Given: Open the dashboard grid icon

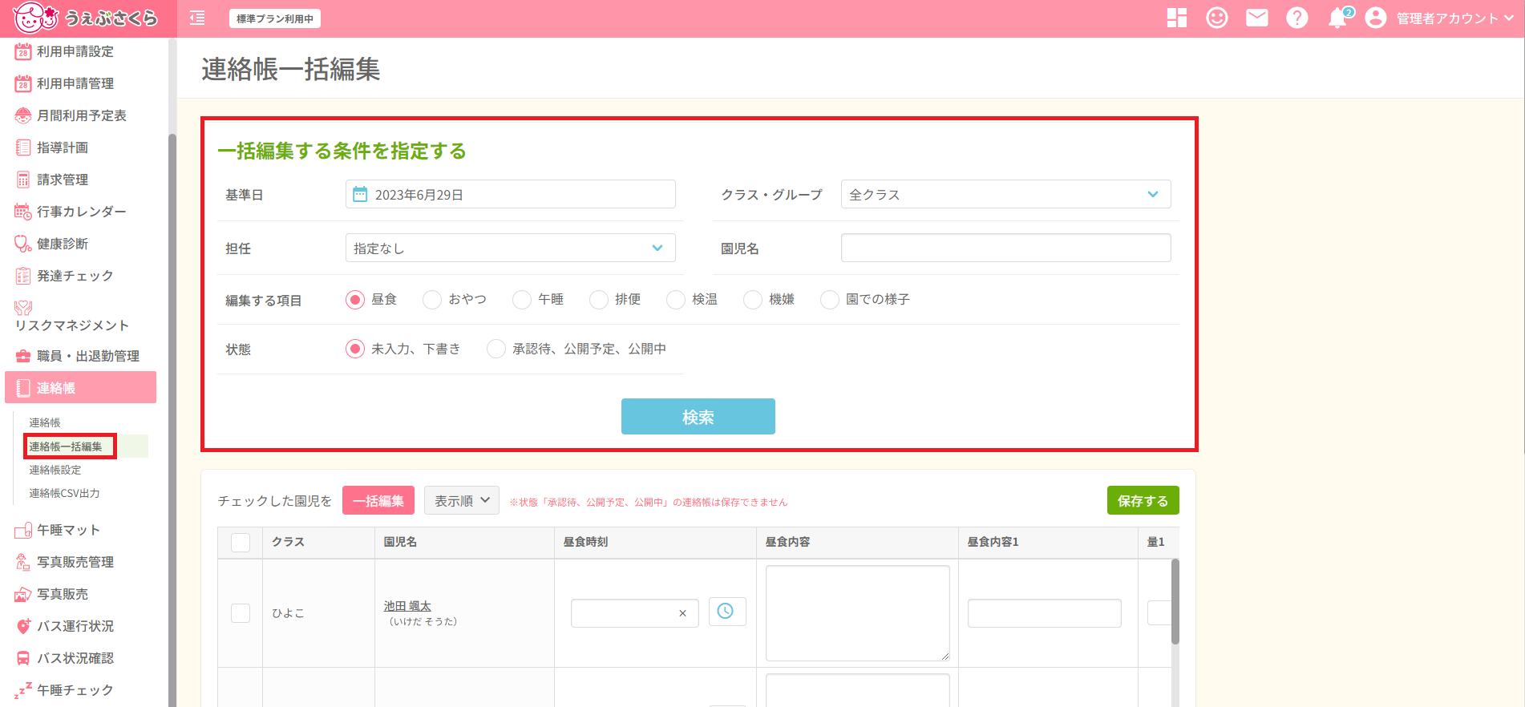Looking at the screenshot, I should tap(1177, 18).
